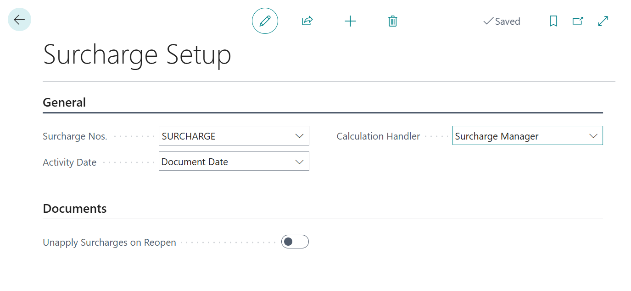Open page in a new window icon
Viewport: 631px width, 291px height.
click(x=577, y=21)
